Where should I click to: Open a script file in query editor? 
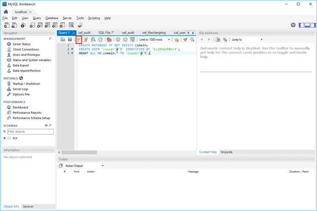pyautogui.click(x=62, y=39)
